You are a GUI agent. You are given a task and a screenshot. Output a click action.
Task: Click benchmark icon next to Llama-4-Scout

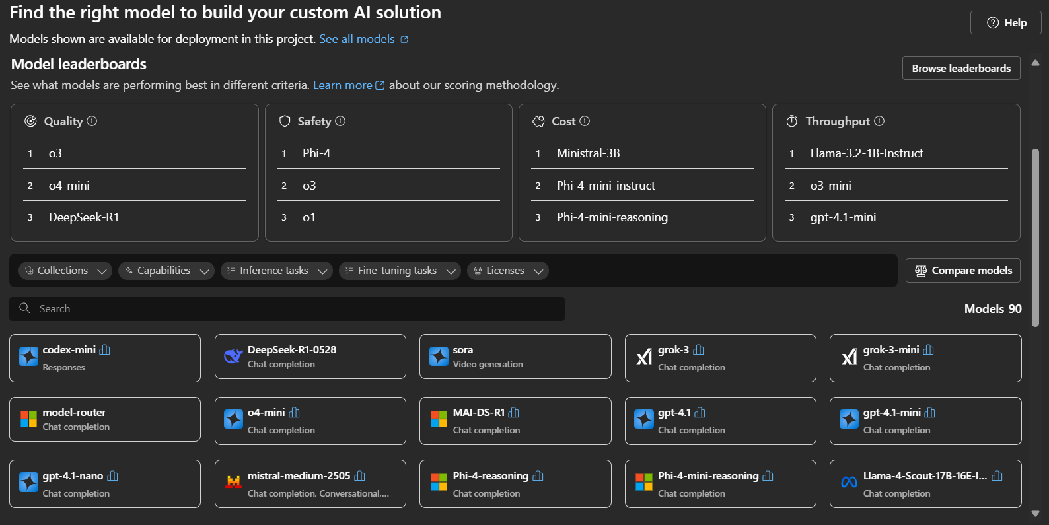tap(997, 475)
